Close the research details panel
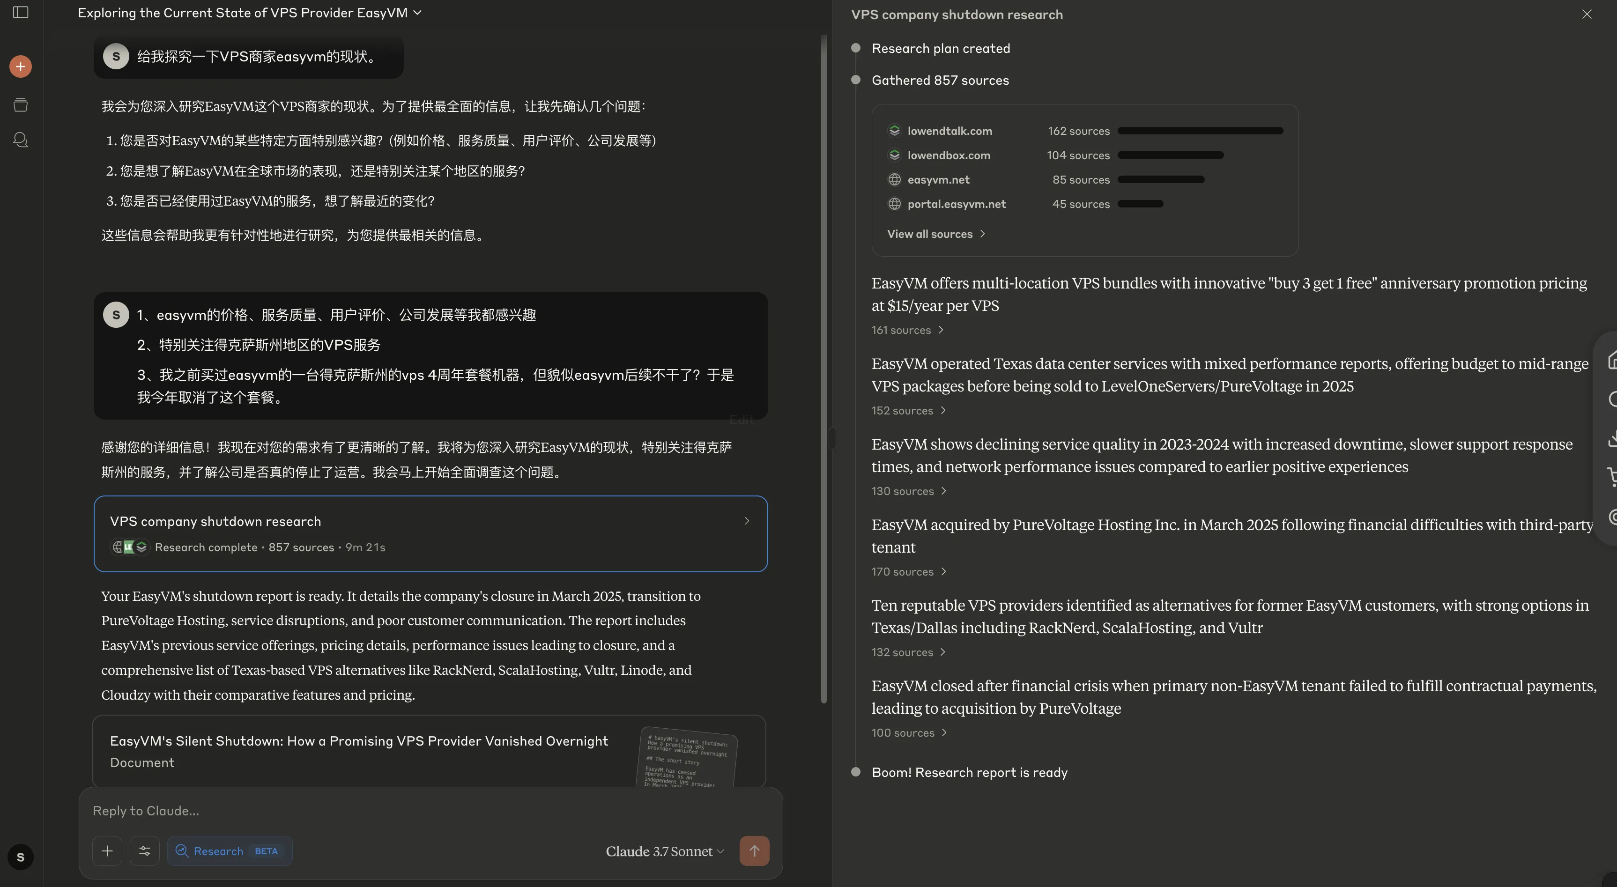Viewport: 1617px width, 887px height. 1586,15
